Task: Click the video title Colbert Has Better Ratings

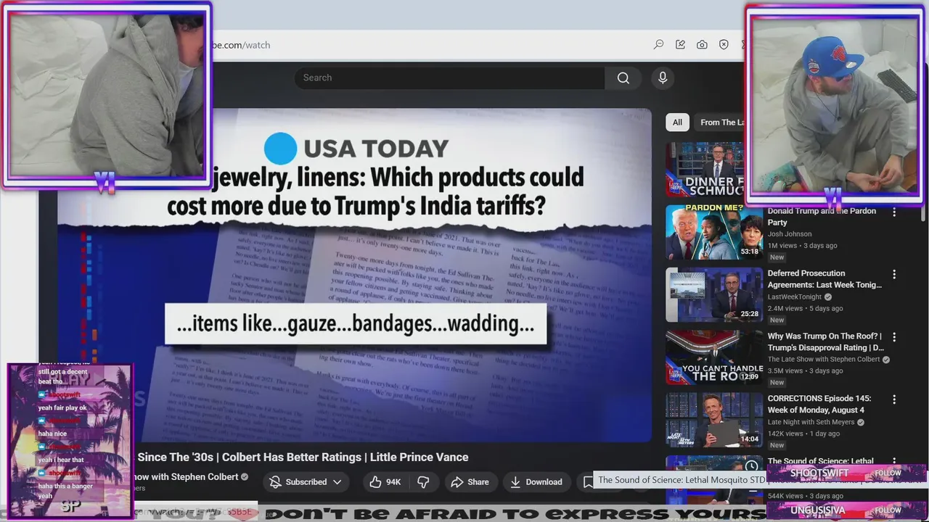Action: pyautogui.click(x=303, y=457)
